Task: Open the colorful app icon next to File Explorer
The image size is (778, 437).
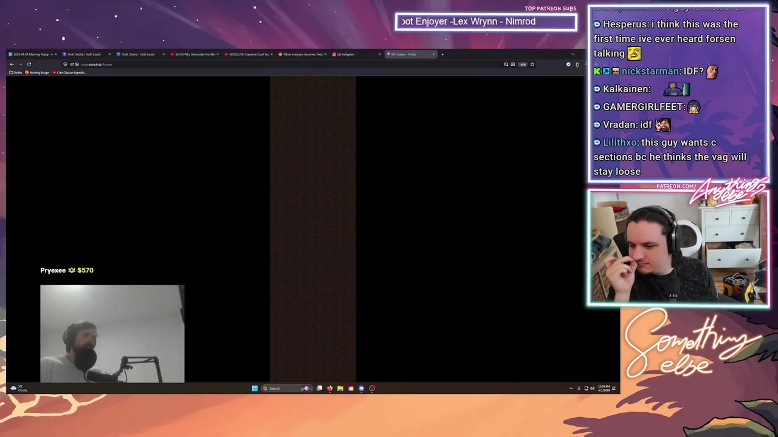Action: click(x=351, y=388)
